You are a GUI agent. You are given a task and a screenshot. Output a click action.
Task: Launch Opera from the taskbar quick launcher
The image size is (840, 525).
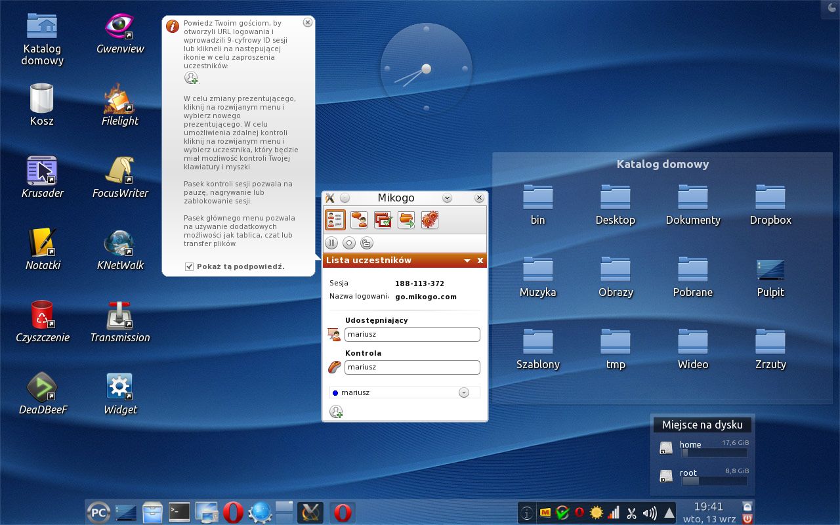coord(233,512)
